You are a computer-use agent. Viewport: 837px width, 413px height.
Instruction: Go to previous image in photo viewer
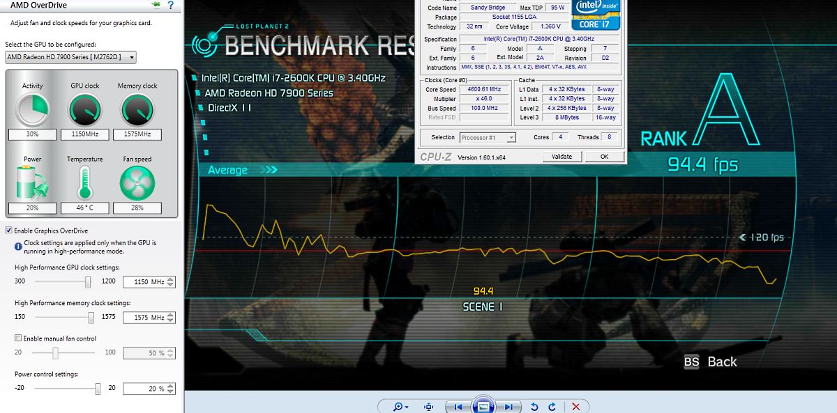click(458, 407)
